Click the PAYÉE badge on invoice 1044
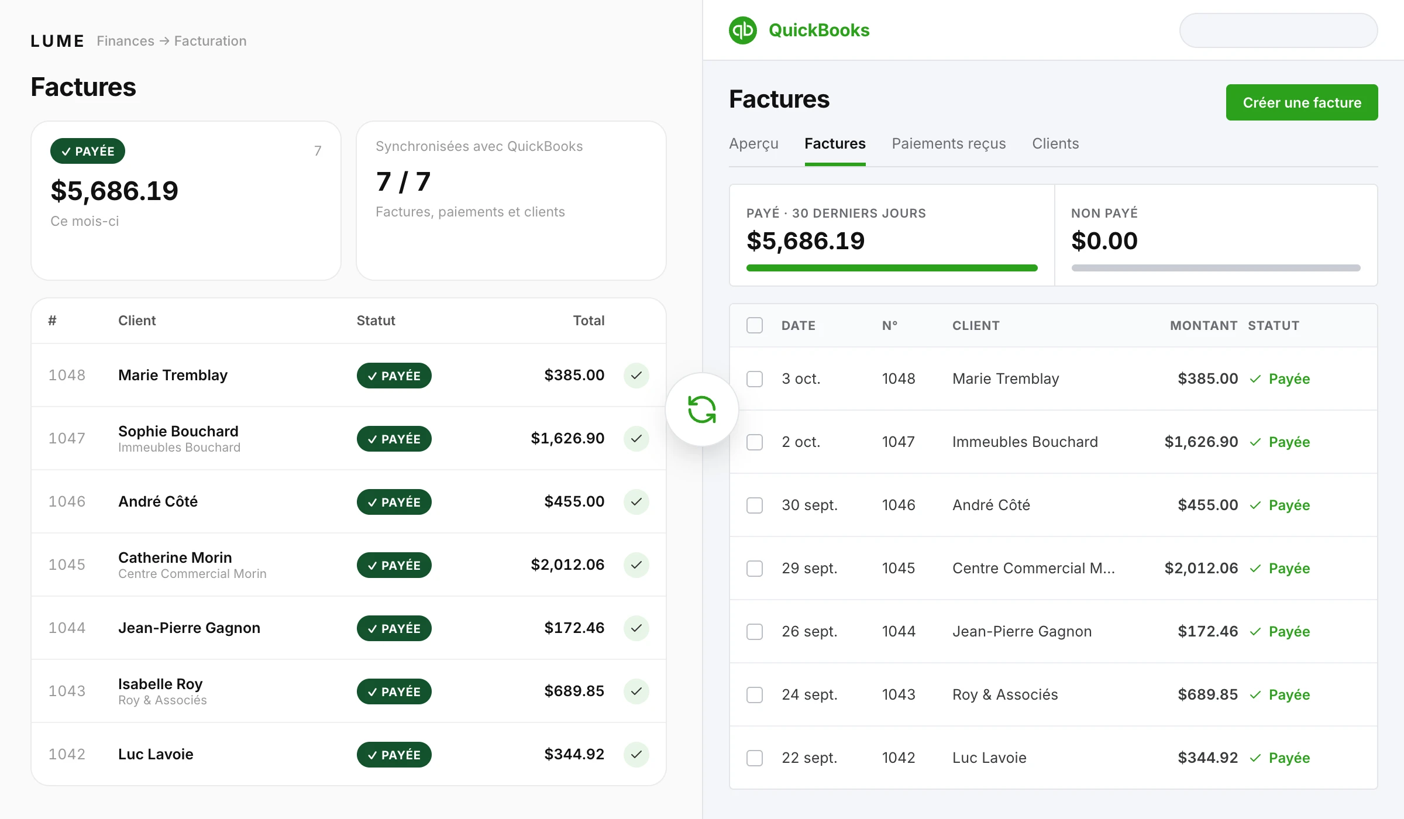The width and height of the screenshot is (1404, 819). 394,628
